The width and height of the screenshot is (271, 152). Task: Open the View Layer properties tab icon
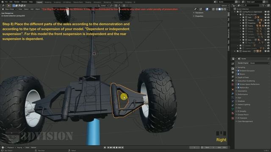pos(232,77)
